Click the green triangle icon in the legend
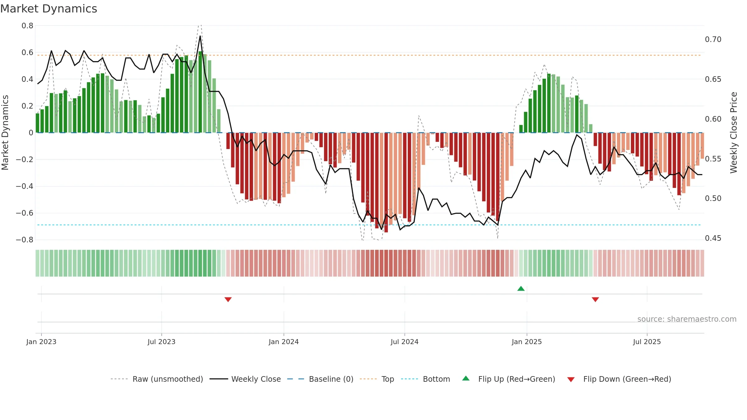747x420 pixels. point(466,378)
